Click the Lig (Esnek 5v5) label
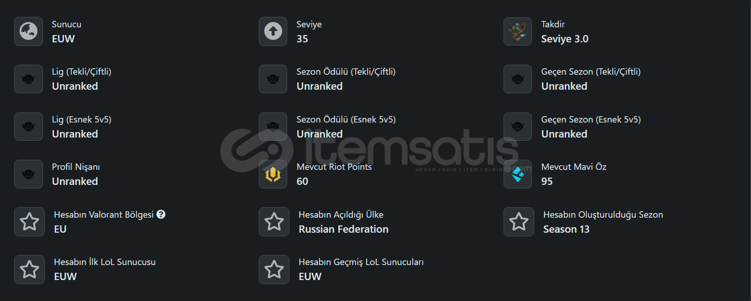This screenshot has height=301, width=751. point(82,119)
